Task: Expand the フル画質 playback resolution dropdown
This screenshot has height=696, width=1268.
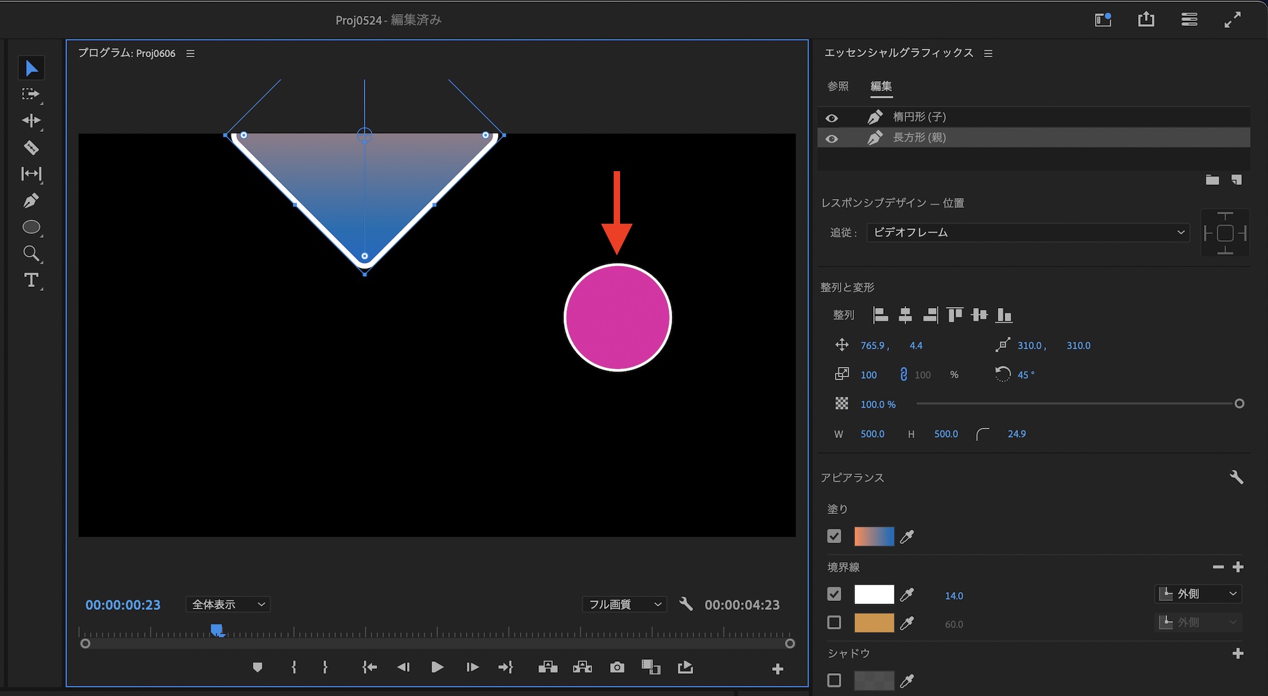Action: pos(624,604)
